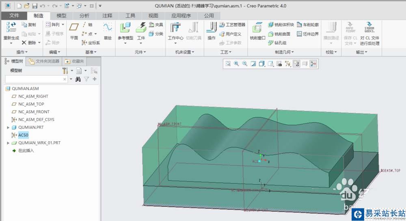Click the Repaint icon in graphics toolbar

[253, 64]
